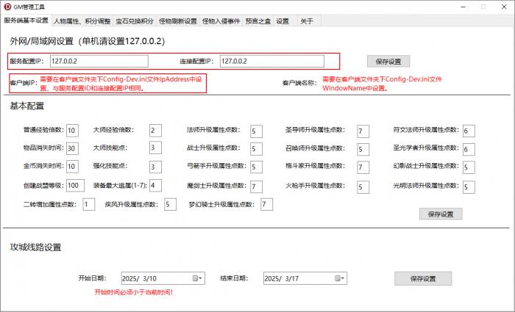Viewport: 515px width, 312px height.
Task: Click the 攻城线路设置 section heading
Action: pos(35,247)
